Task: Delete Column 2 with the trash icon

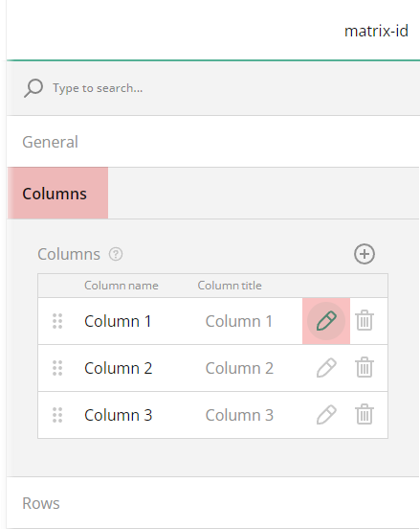Action: (x=365, y=367)
